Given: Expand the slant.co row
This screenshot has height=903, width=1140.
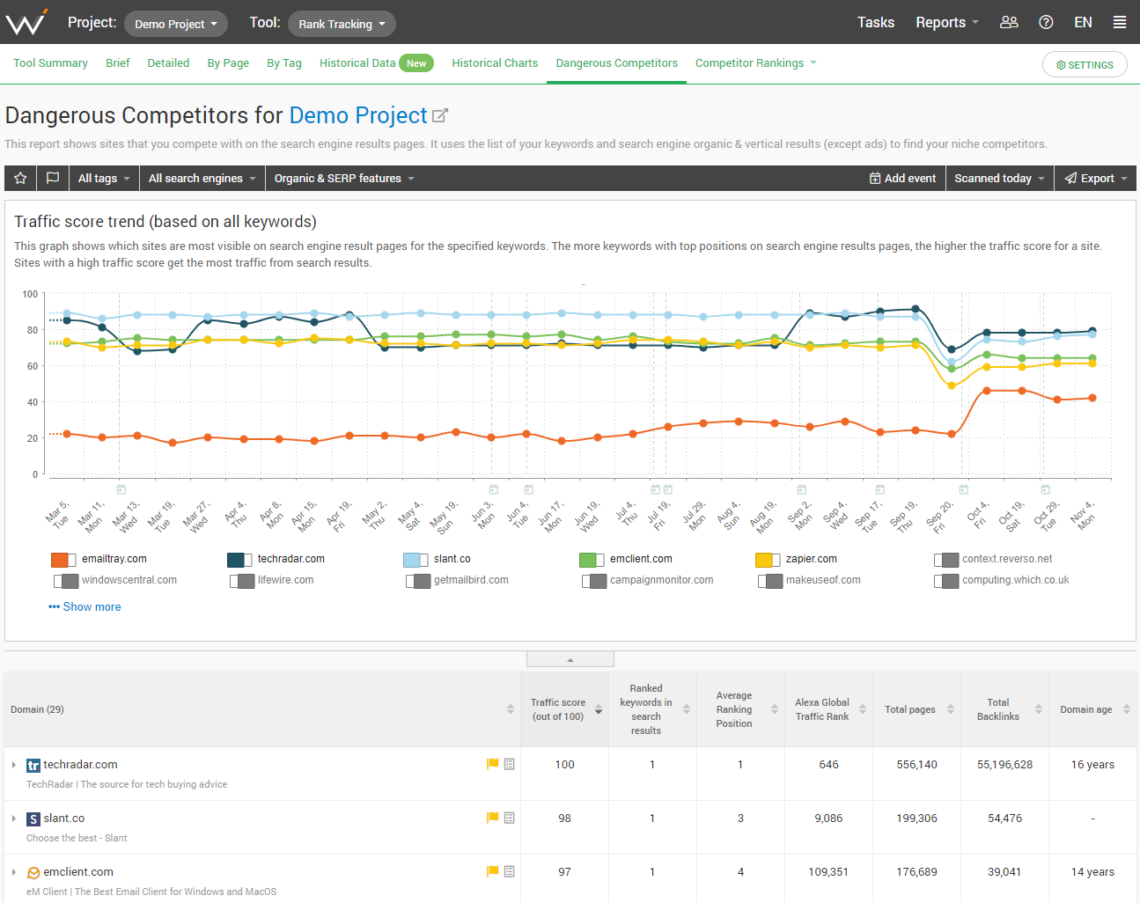Looking at the screenshot, I should [x=14, y=819].
